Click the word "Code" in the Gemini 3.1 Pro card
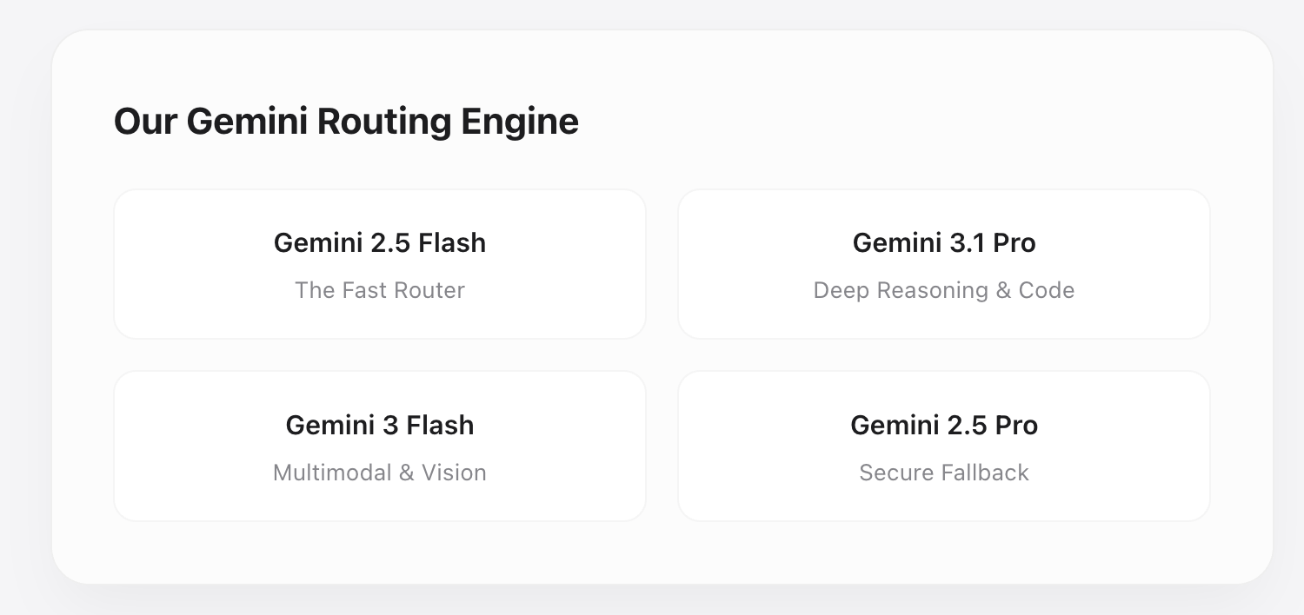Screen dimensions: 1304x615 pos(1047,290)
